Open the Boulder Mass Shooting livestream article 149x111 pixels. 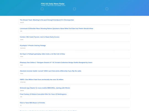tap(57, 29)
